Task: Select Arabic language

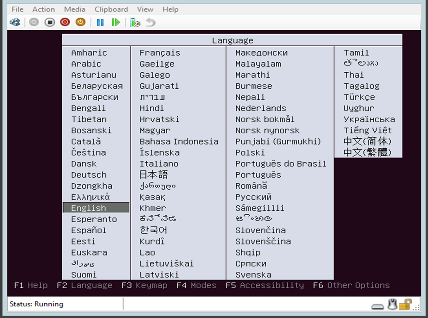Action: click(x=86, y=64)
